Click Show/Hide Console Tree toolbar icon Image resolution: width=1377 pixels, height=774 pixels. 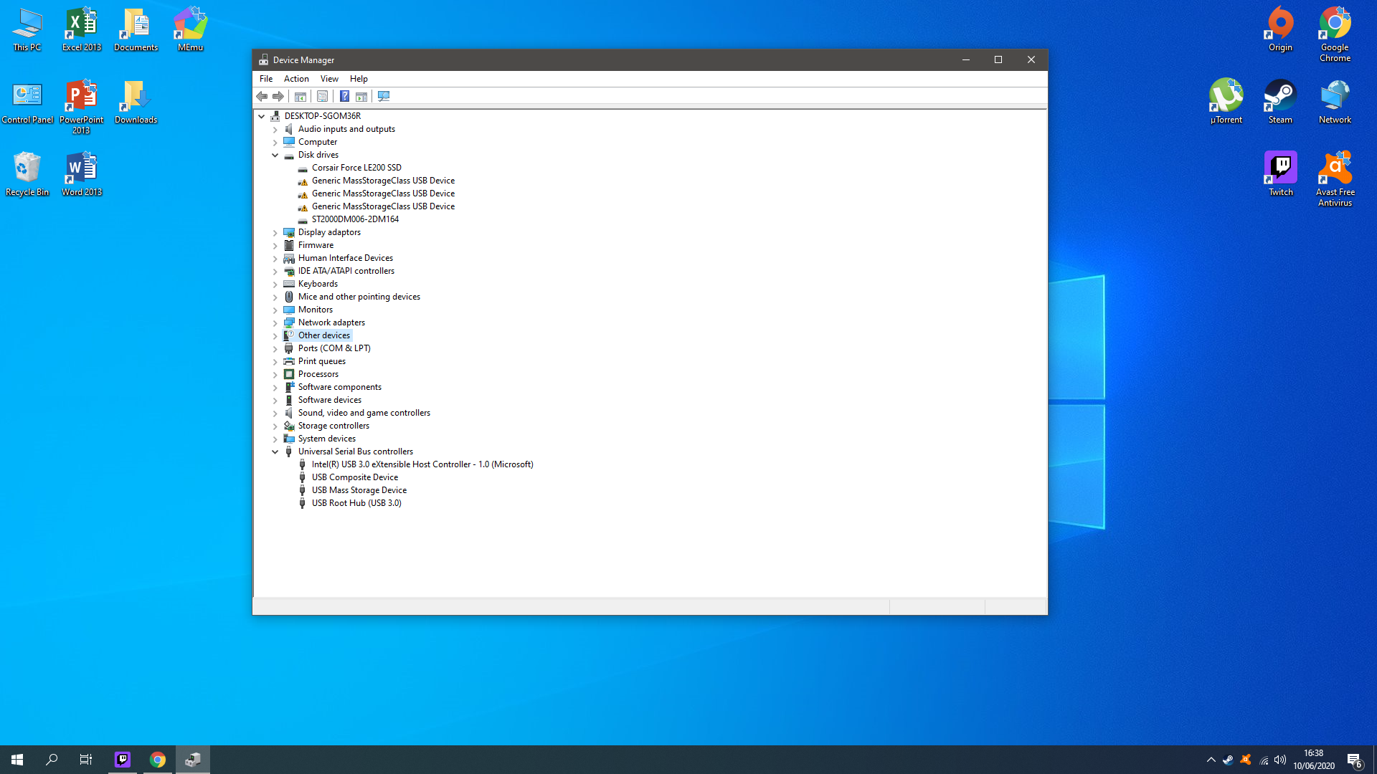(301, 96)
